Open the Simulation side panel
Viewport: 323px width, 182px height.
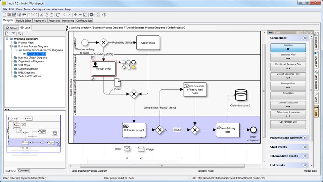point(316,59)
